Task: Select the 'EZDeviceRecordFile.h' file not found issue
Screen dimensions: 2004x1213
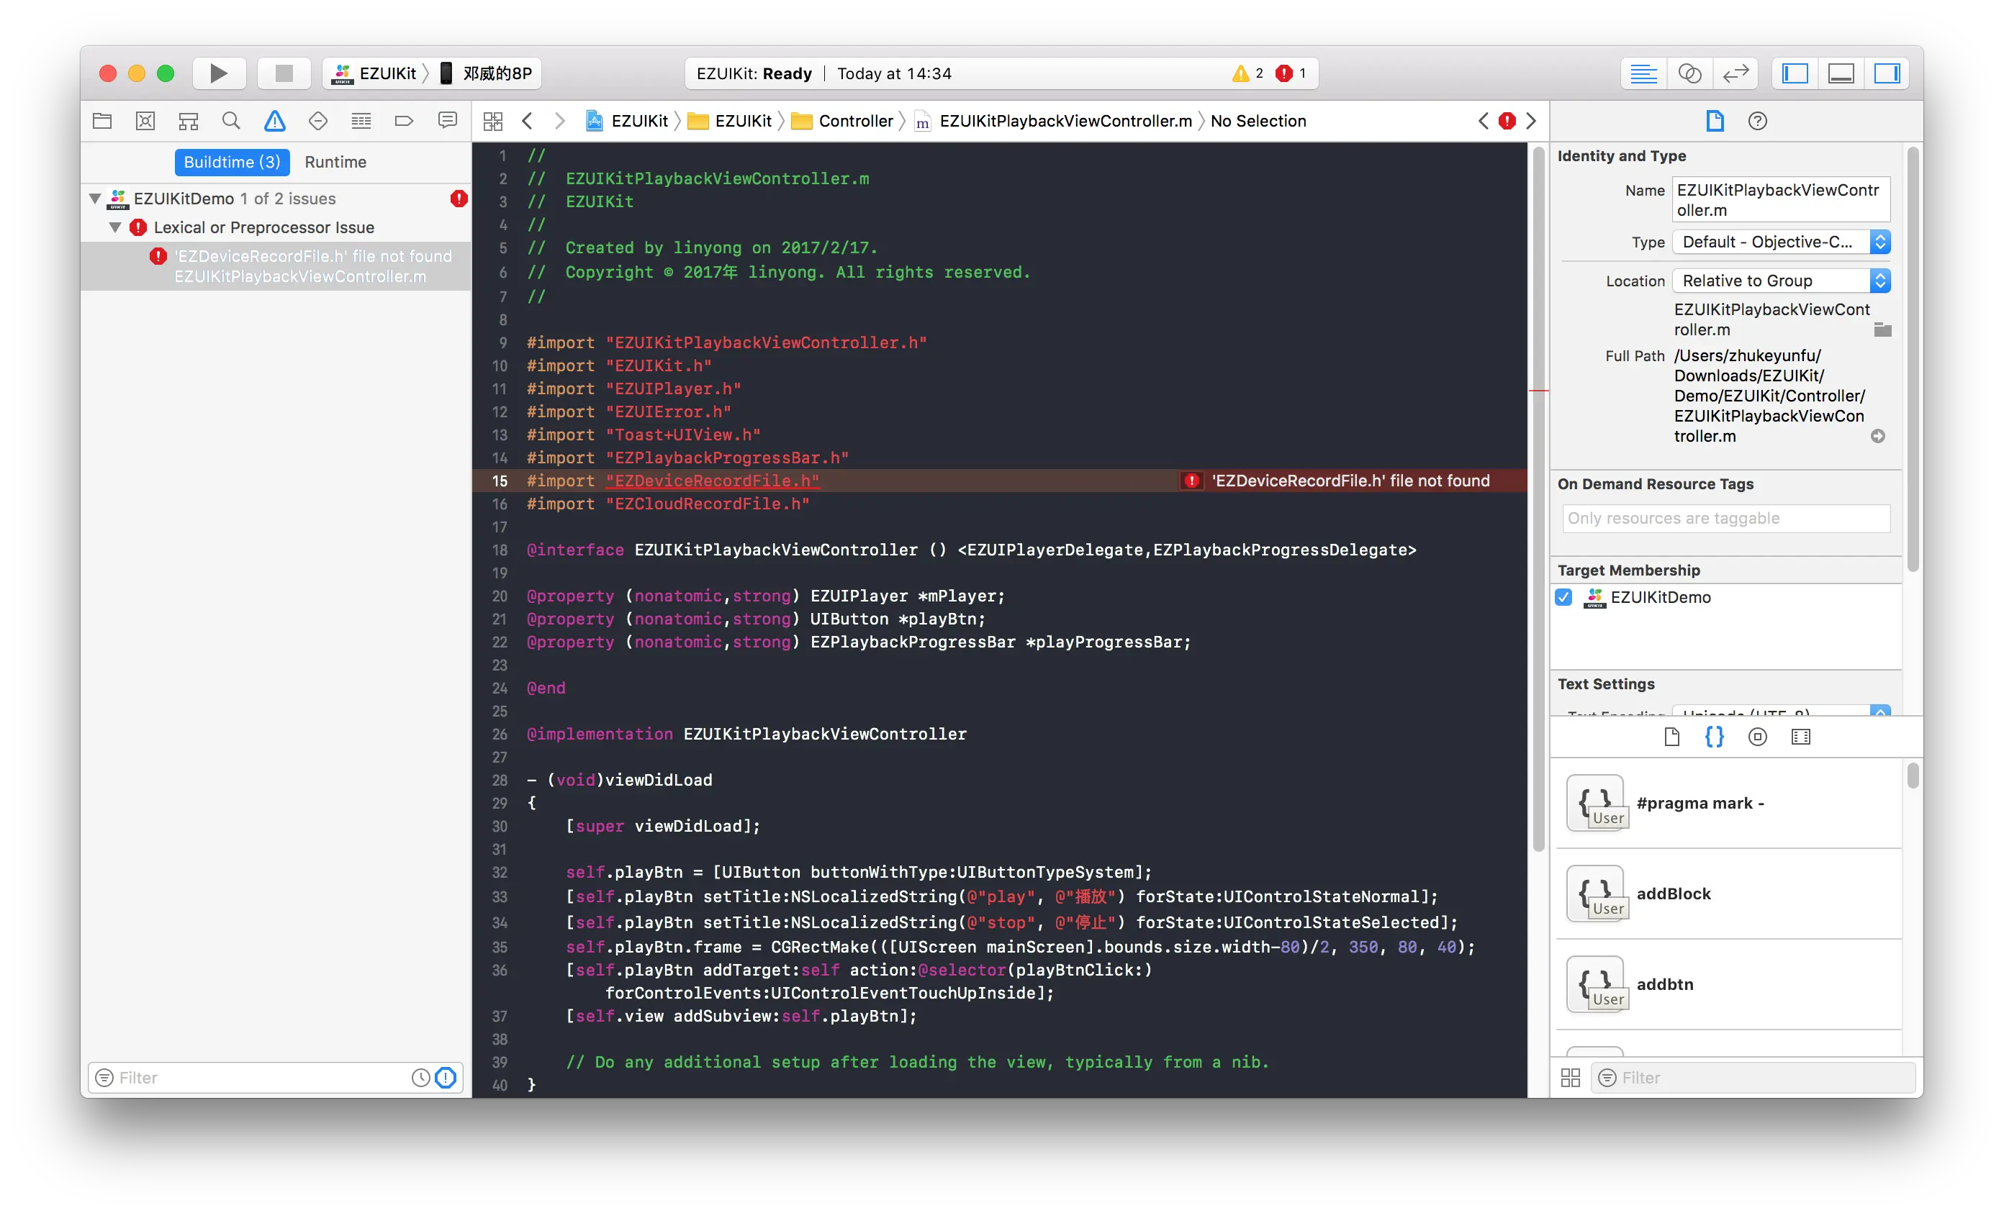Action: tap(313, 256)
